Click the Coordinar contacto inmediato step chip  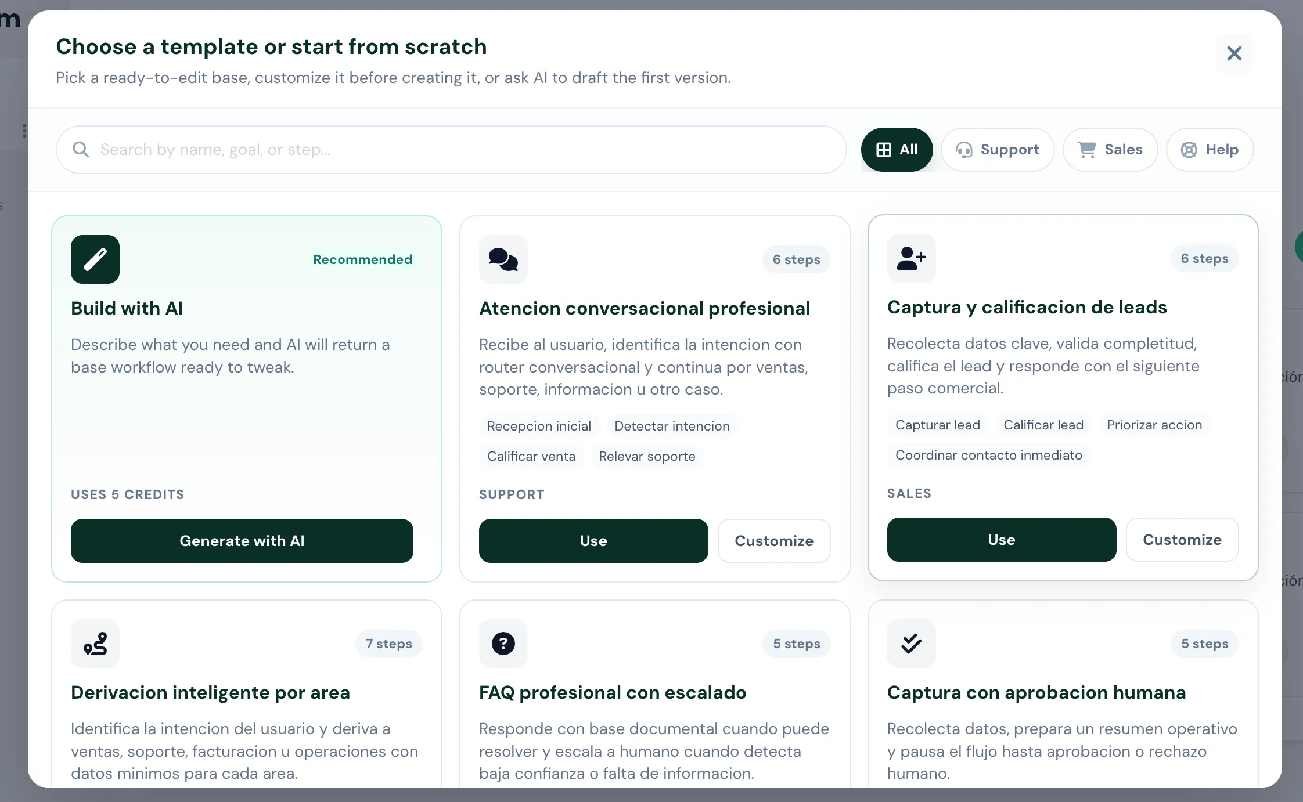coord(989,455)
